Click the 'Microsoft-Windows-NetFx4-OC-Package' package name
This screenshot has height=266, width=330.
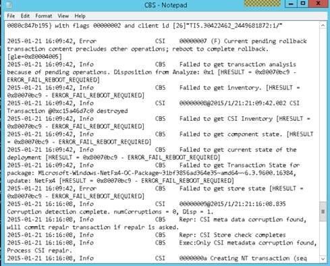(x=99, y=173)
